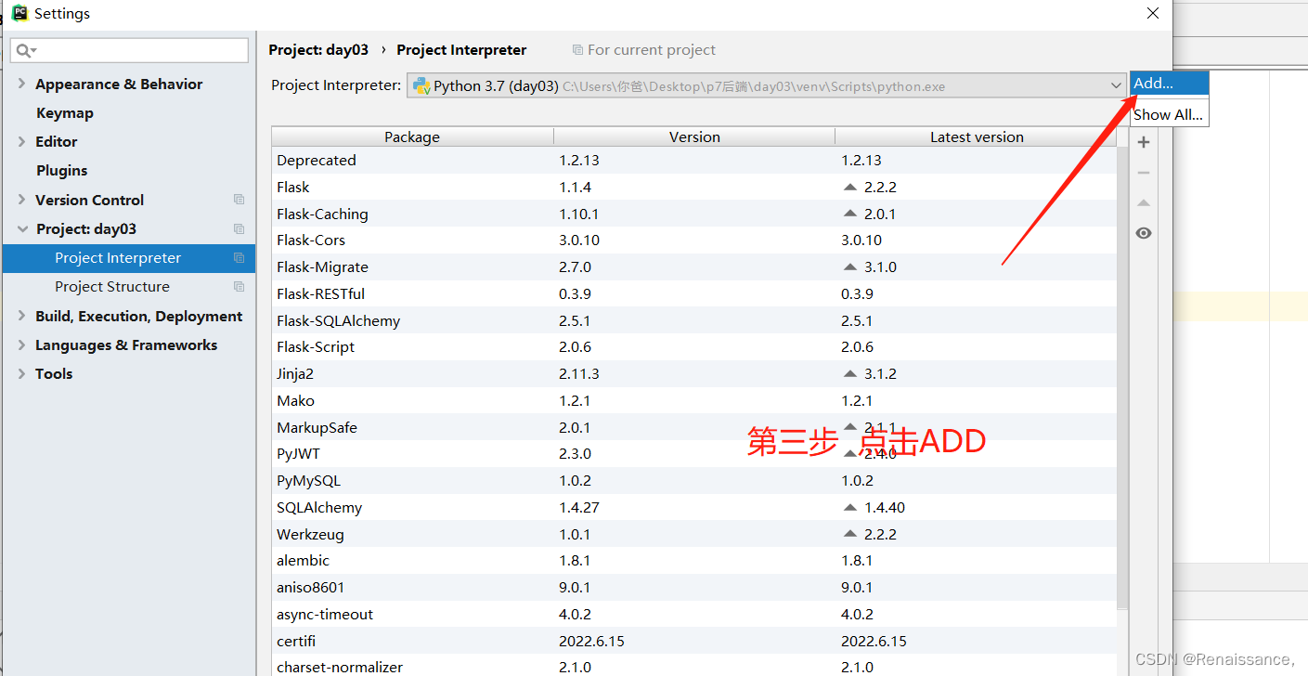1308x676 pixels.
Task: Sort by Package column header
Action: pos(412,136)
